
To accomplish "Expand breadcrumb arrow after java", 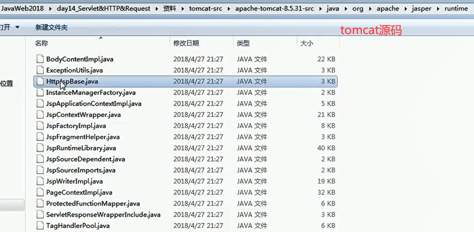I will click(346, 8).
